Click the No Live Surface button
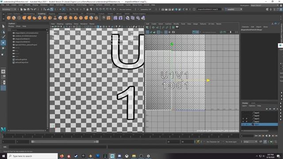Screen dimensions: 283x159 click(125, 9)
